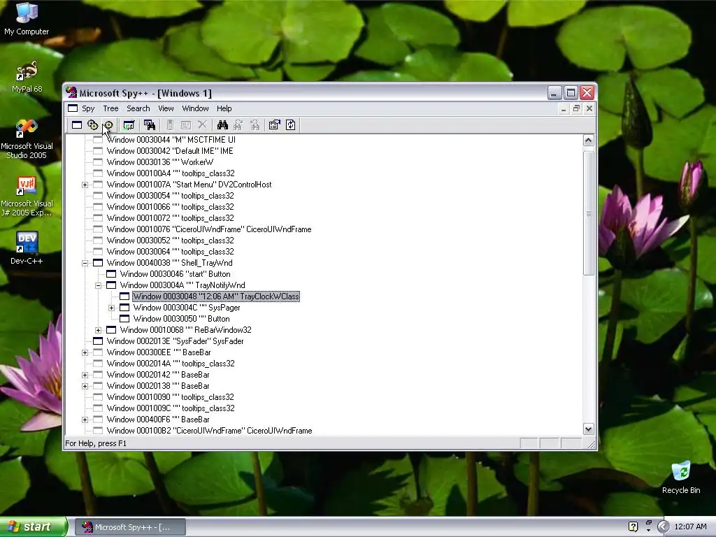Expand the BaseBar 00020138 node

point(85,386)
